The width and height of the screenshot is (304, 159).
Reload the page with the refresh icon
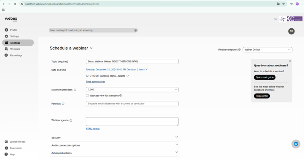(15, 4)
